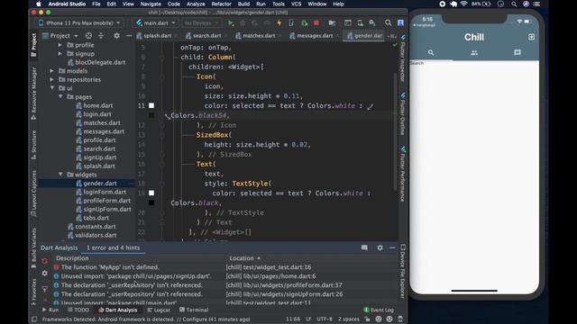Open Spotlight search in macOS menu bar
577x324 pixels.
[x=514, y=4]
